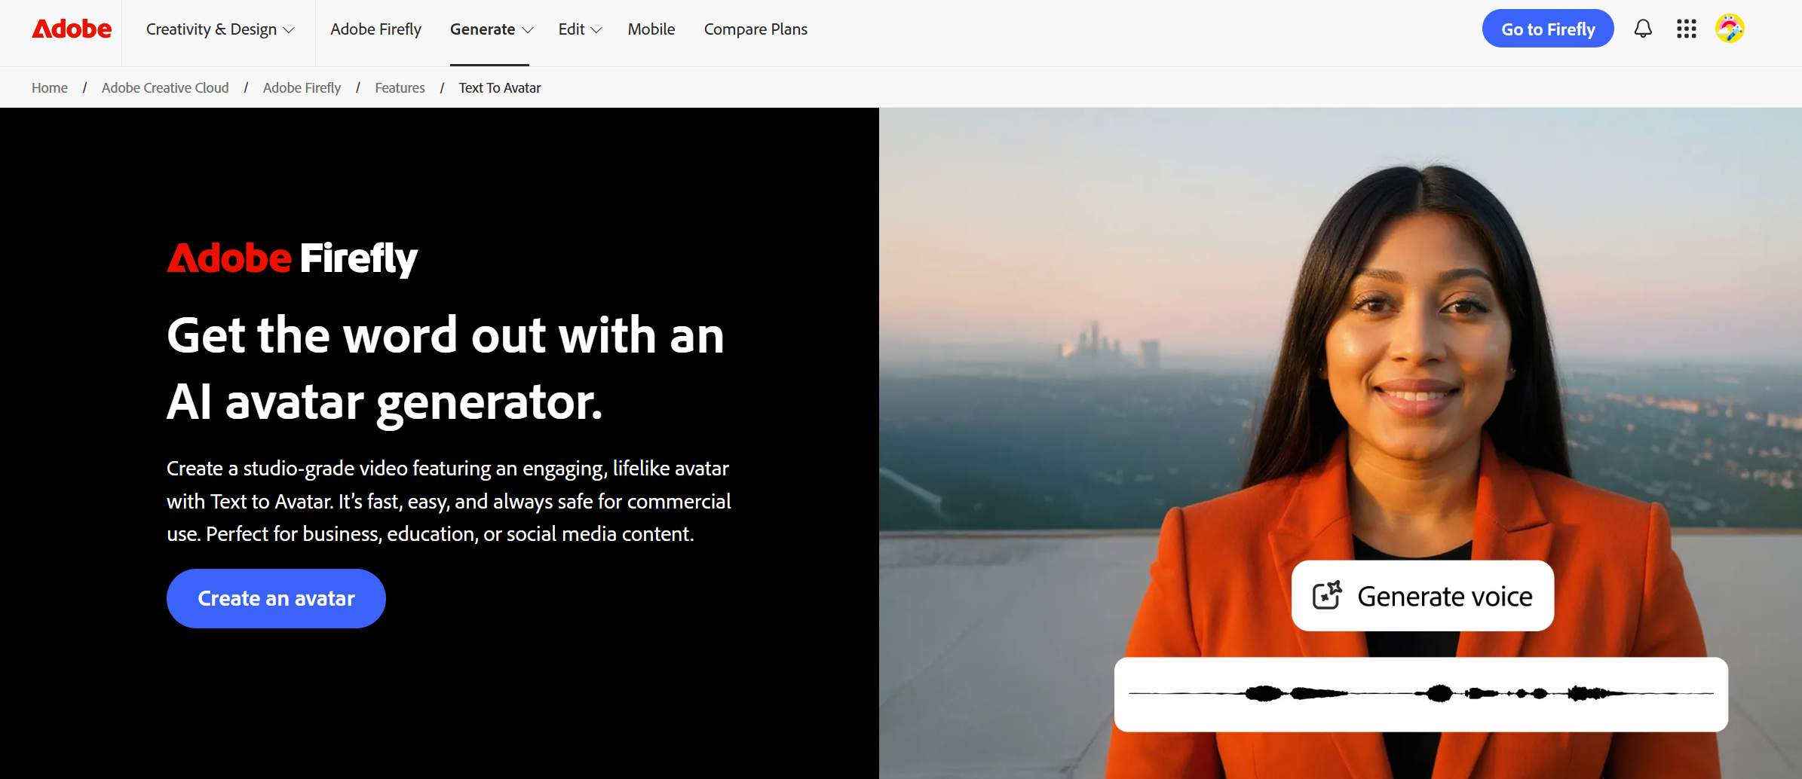Open the Adobe app launcher grid
1802x779 pixels.
pos(1686,29)
